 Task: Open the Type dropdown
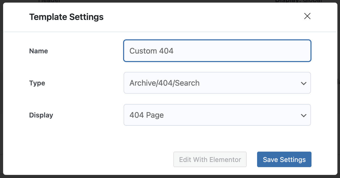[217, 83]
